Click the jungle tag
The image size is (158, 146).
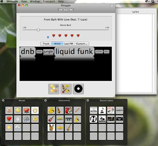pyautogui.click(x=48, y=51)
